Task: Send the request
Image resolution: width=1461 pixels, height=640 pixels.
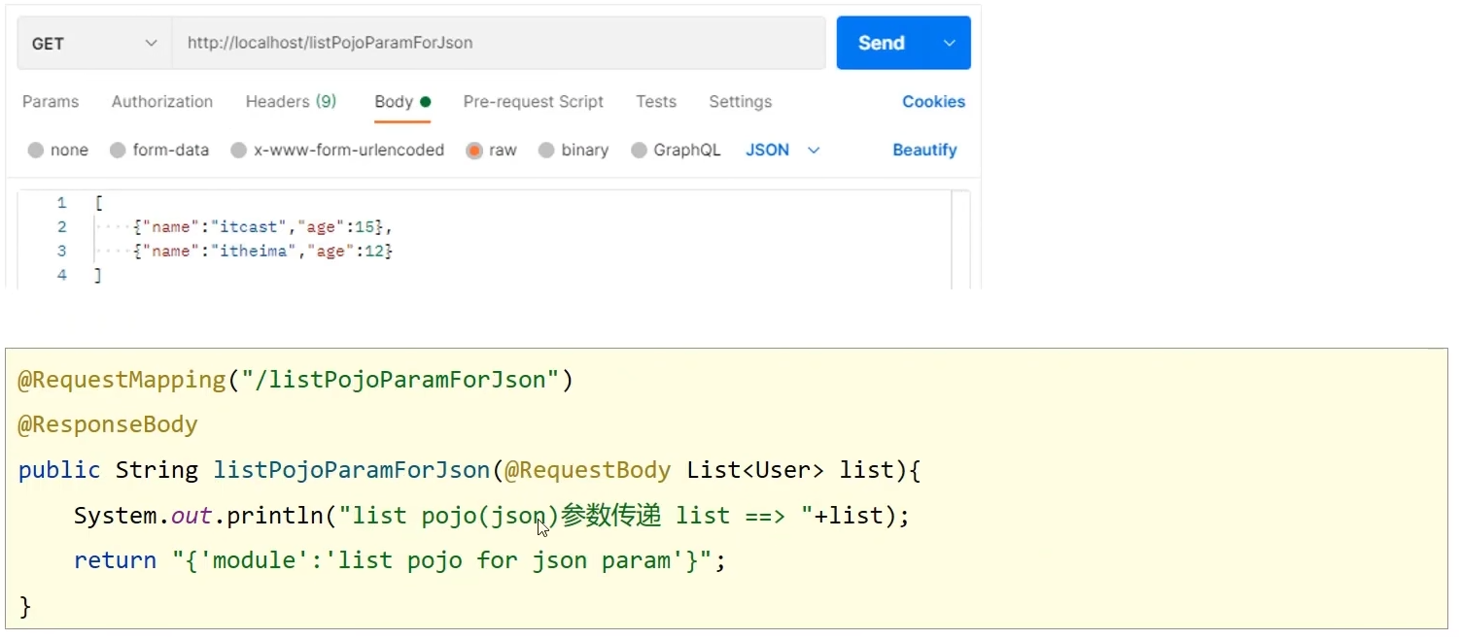Action: point(882,43)
